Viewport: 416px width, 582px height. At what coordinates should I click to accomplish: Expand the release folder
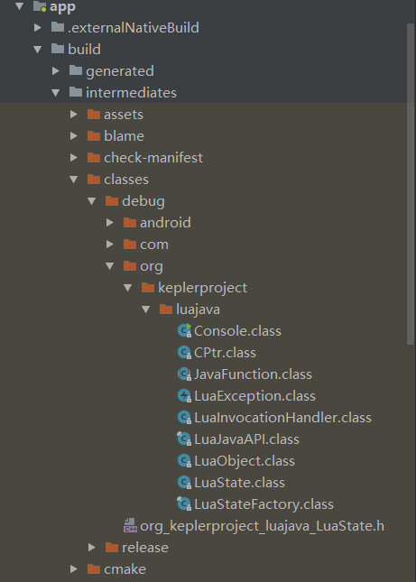92,547
